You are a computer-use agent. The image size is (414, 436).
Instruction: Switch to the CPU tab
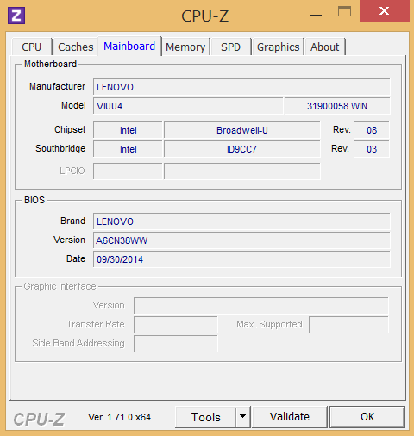pyautogui.click(x=32, y=47)
